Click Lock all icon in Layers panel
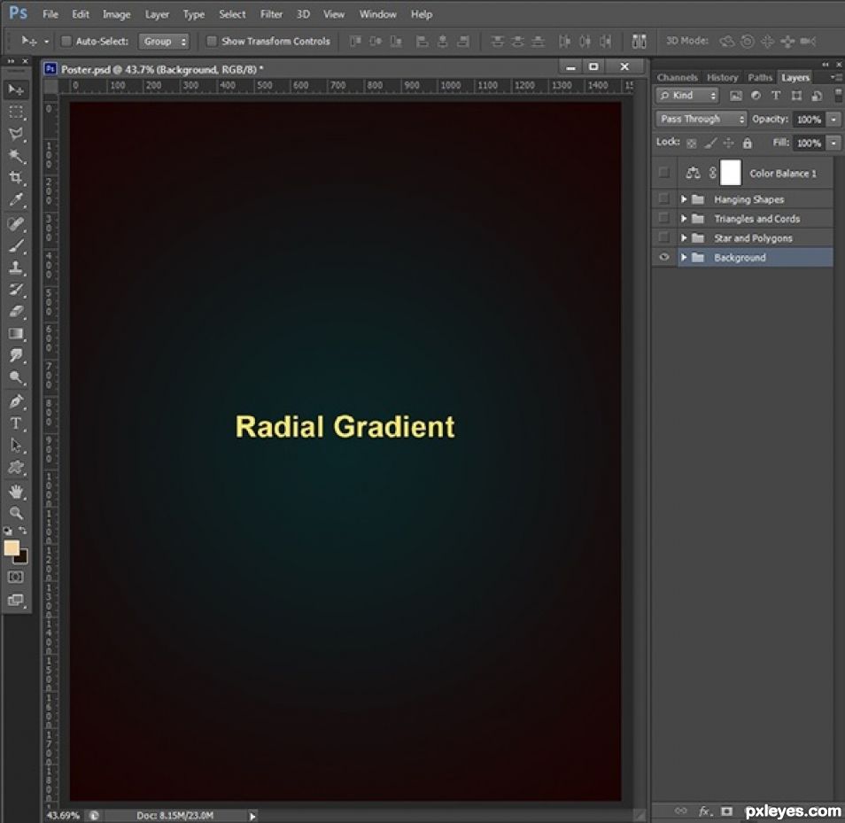845x823 pixels. coord(747,143)
